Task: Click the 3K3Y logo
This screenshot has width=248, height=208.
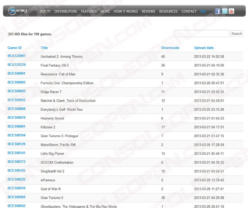Action: pyautogui.click(x=17, y=11)
